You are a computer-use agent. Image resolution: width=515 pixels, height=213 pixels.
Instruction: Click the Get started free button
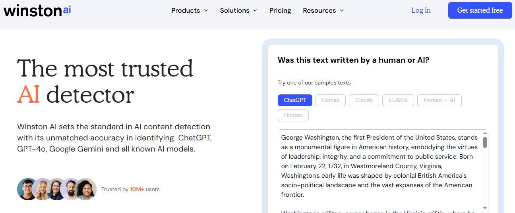480,10
